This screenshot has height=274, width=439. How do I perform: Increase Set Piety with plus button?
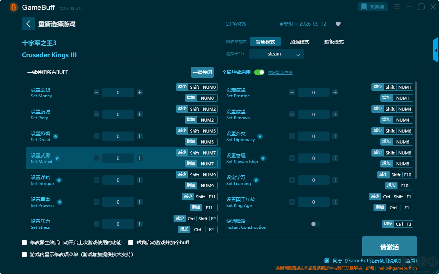pos(140,114)
